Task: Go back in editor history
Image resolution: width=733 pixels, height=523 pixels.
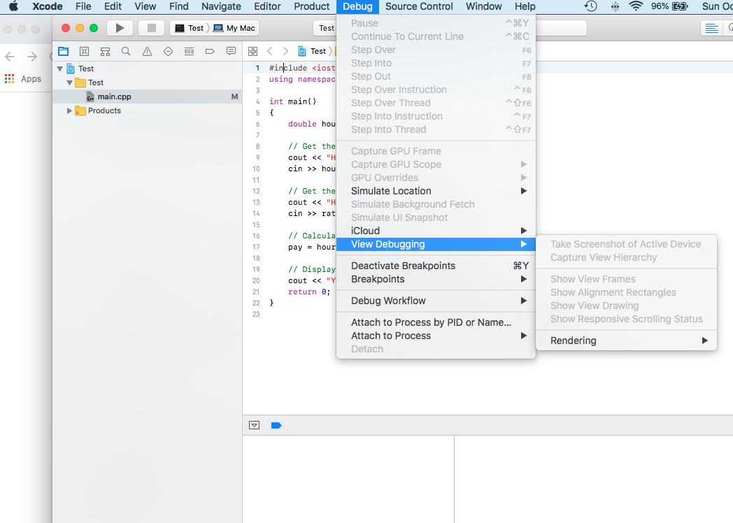Action: 270,52
